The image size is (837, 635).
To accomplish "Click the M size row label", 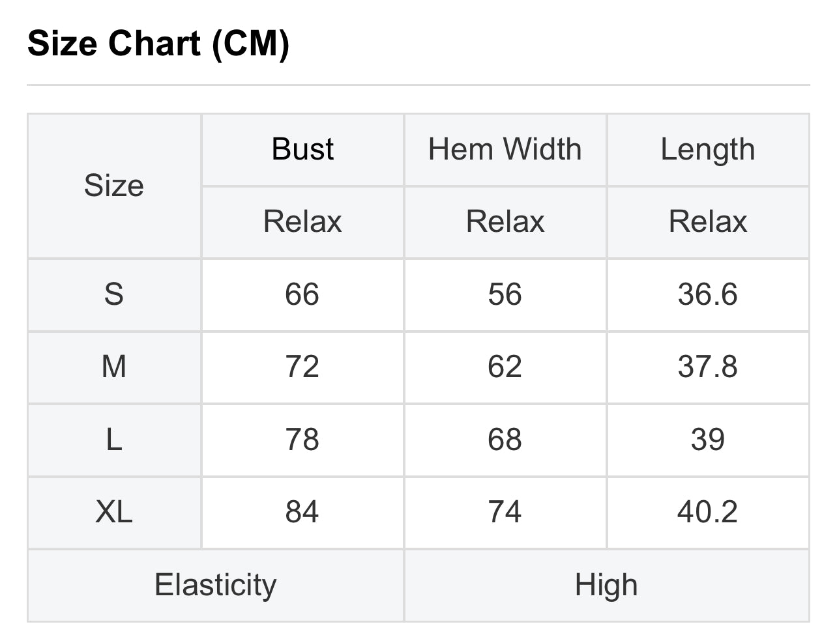I will 113,367.
